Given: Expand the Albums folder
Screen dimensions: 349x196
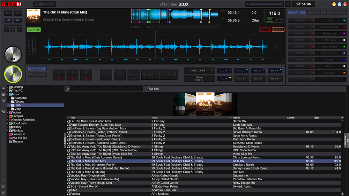Looking at the screenshot, I should [10, 102].
